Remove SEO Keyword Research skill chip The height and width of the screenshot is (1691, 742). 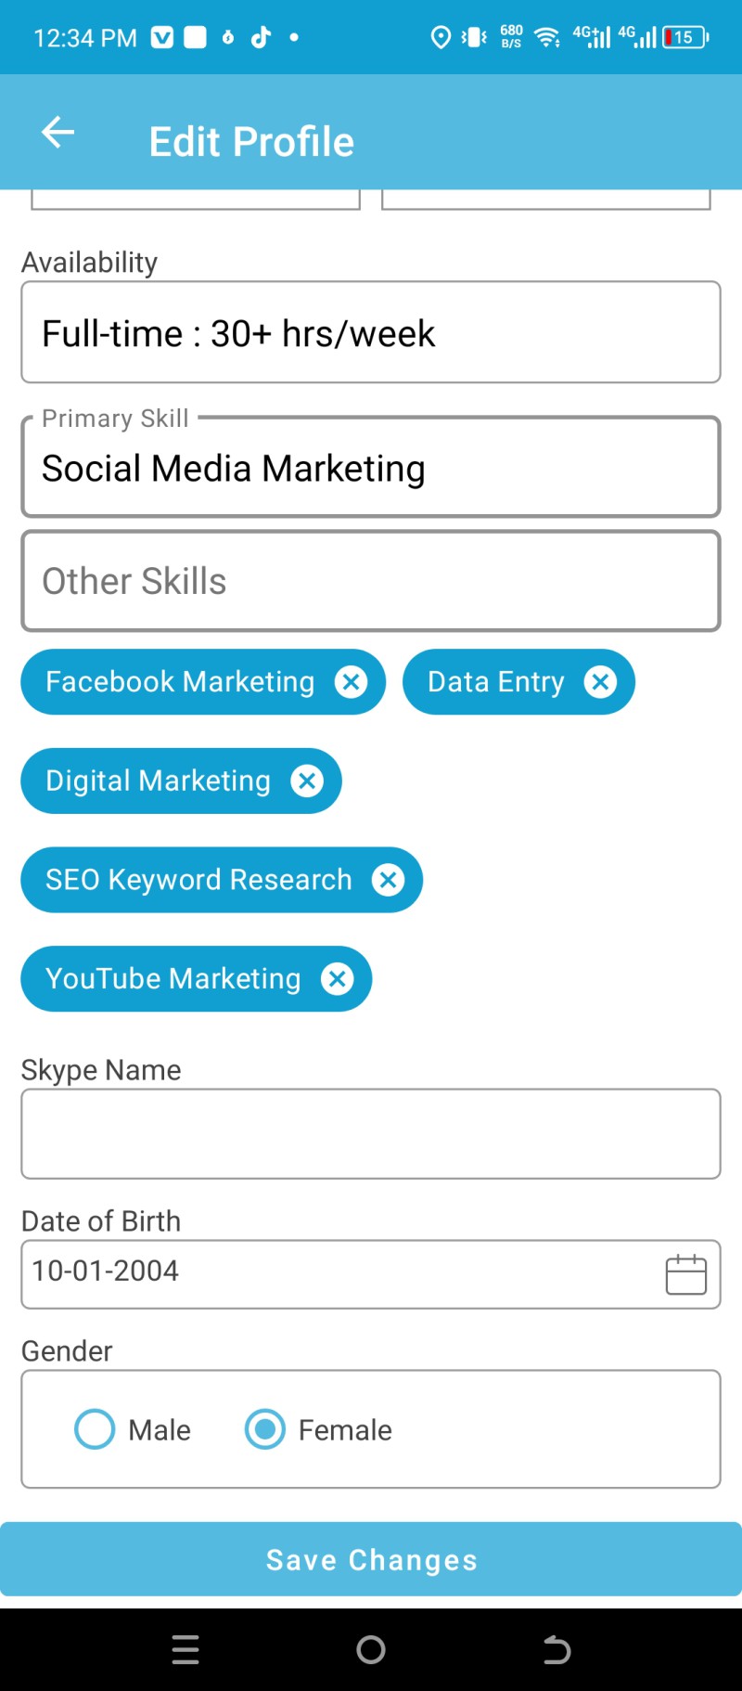[388, 880]
